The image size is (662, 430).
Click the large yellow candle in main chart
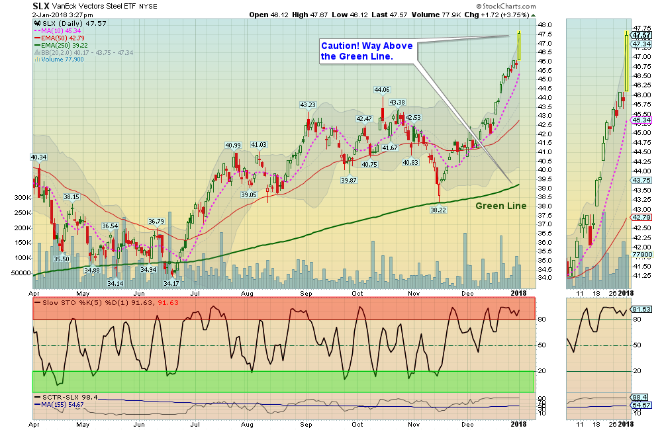click(x=519, y=46)
